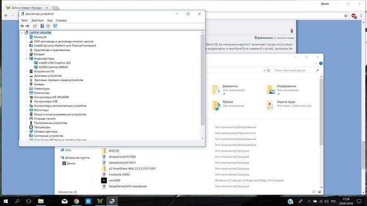Expand Контроллеры IDE ATA/ATAPI node
Viewport: 367px width, 206px height.
point(27,97)
